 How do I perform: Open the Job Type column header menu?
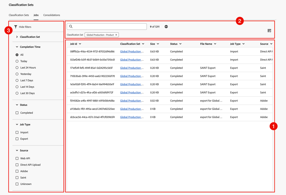pyautogui.click(x=244, y=44)
